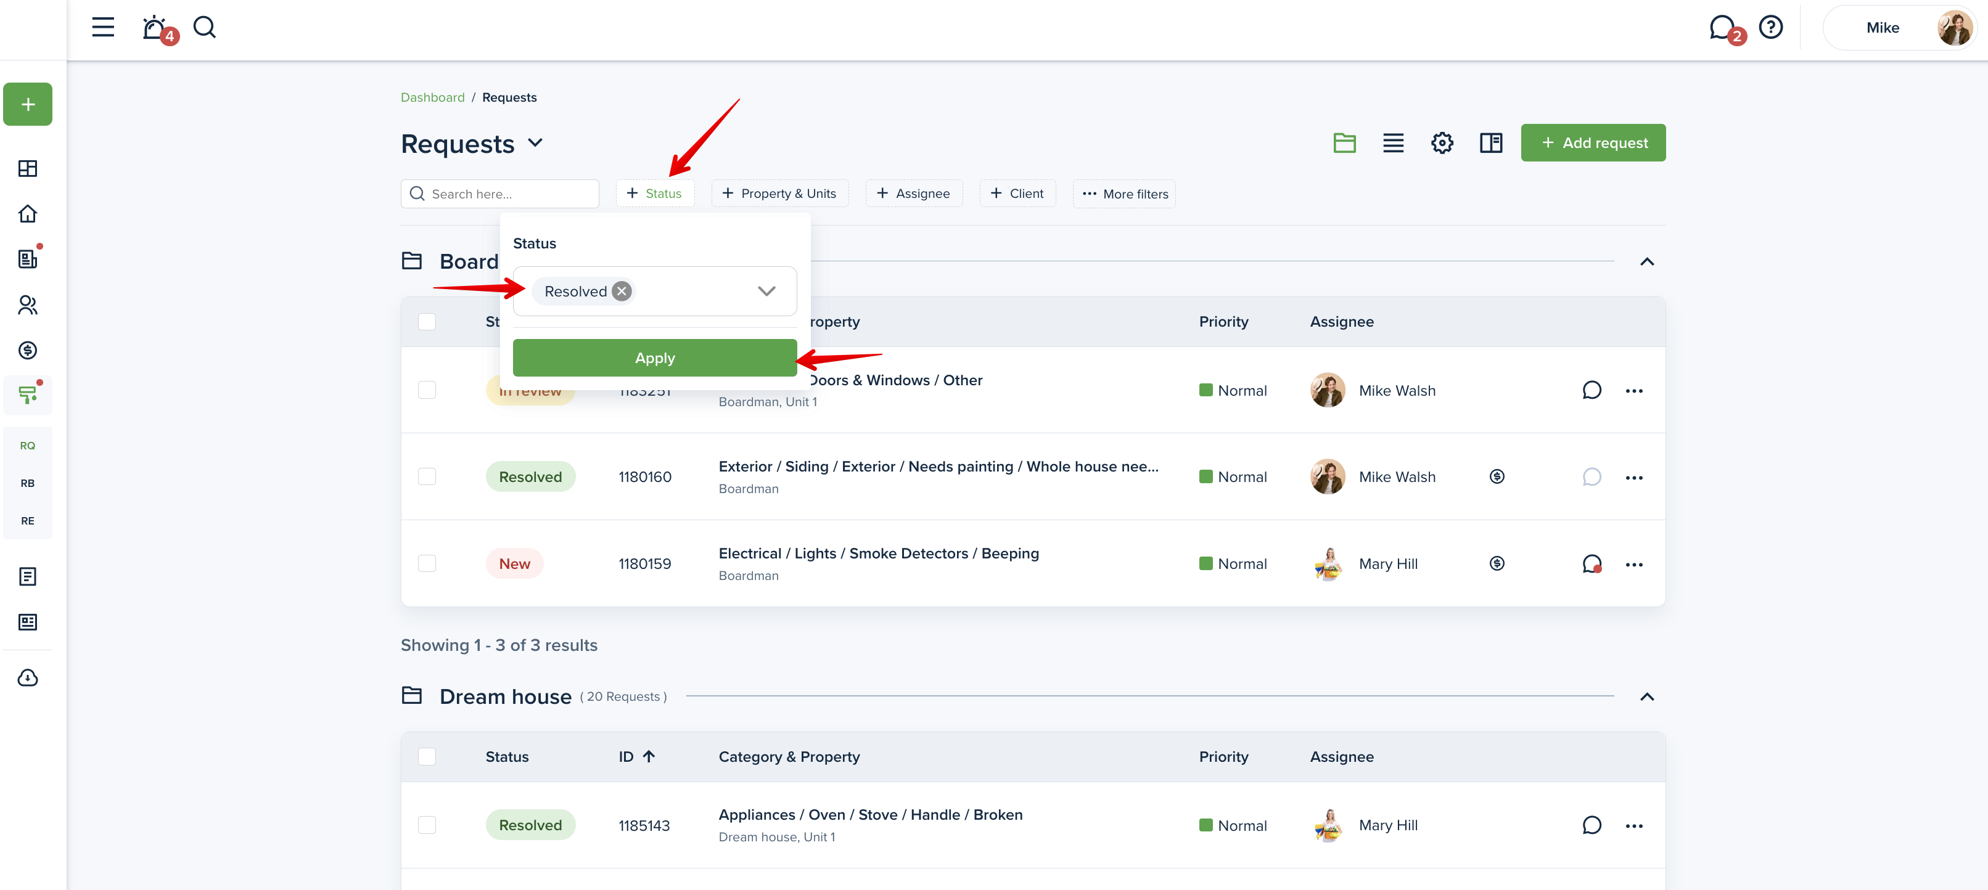Expand the Status dropdown chevron
This screenshot has height=890, width=1988.
click(x=766, y=291)
